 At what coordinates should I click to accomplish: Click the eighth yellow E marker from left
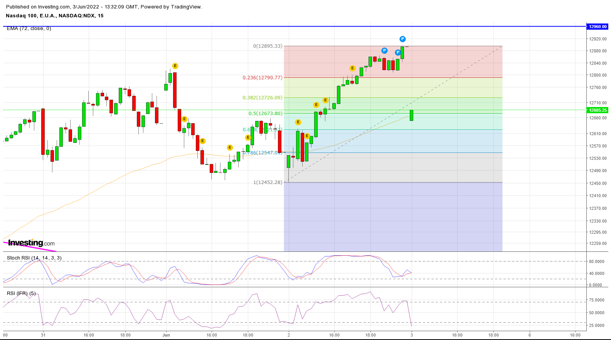(x=316, y=105)
